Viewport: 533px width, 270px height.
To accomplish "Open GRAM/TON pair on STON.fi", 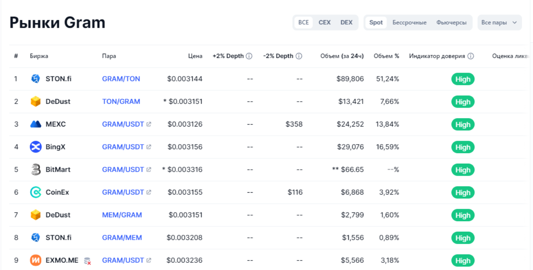I will pyautogui.click(x=121, y=79).
